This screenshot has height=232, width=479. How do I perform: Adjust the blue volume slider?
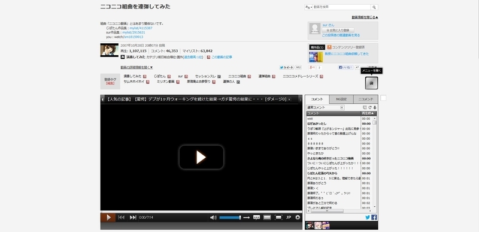(230, 218)
